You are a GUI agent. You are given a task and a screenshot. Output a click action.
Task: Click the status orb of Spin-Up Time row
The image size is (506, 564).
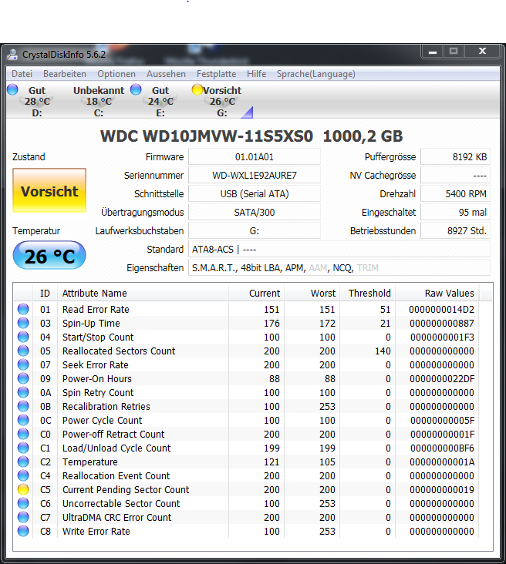click(23, 323)
